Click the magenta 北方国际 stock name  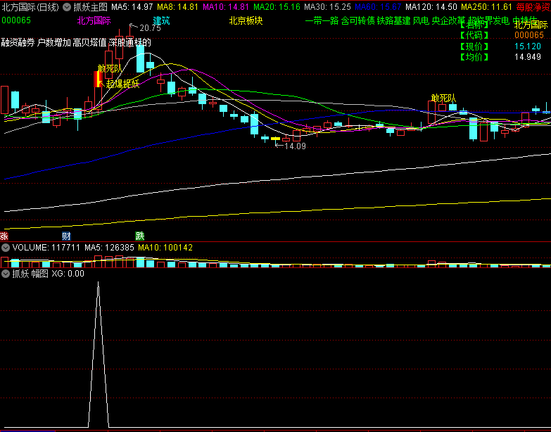[94, 20]
